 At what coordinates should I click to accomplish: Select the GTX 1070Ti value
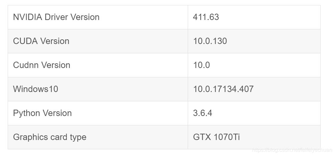[x=216, y=137]
